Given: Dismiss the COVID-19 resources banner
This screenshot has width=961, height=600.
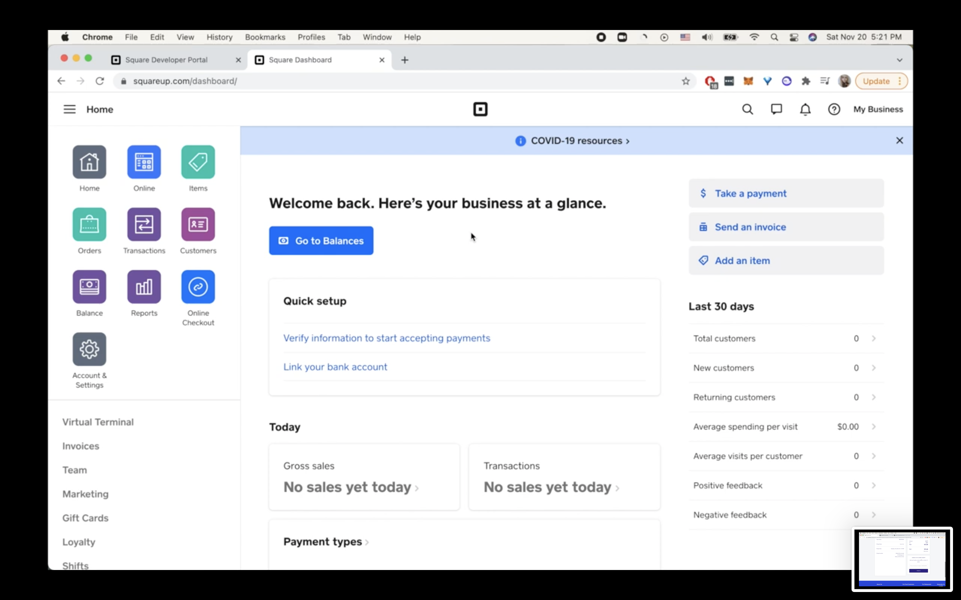Looking at the screenshot, I should [900, 140].
